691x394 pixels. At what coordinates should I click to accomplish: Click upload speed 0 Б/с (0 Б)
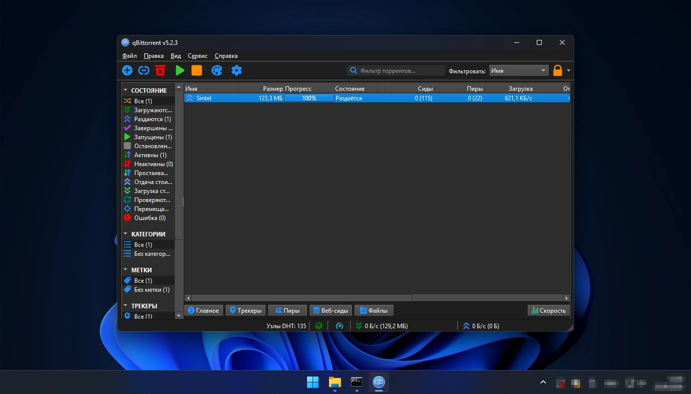coord(481,326)
